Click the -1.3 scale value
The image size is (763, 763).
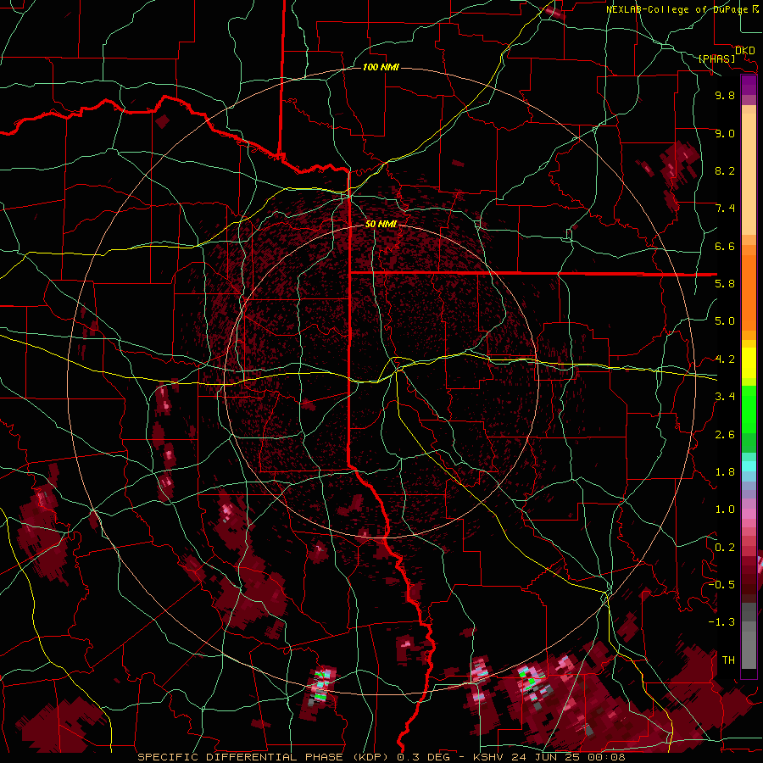[721, 623]
